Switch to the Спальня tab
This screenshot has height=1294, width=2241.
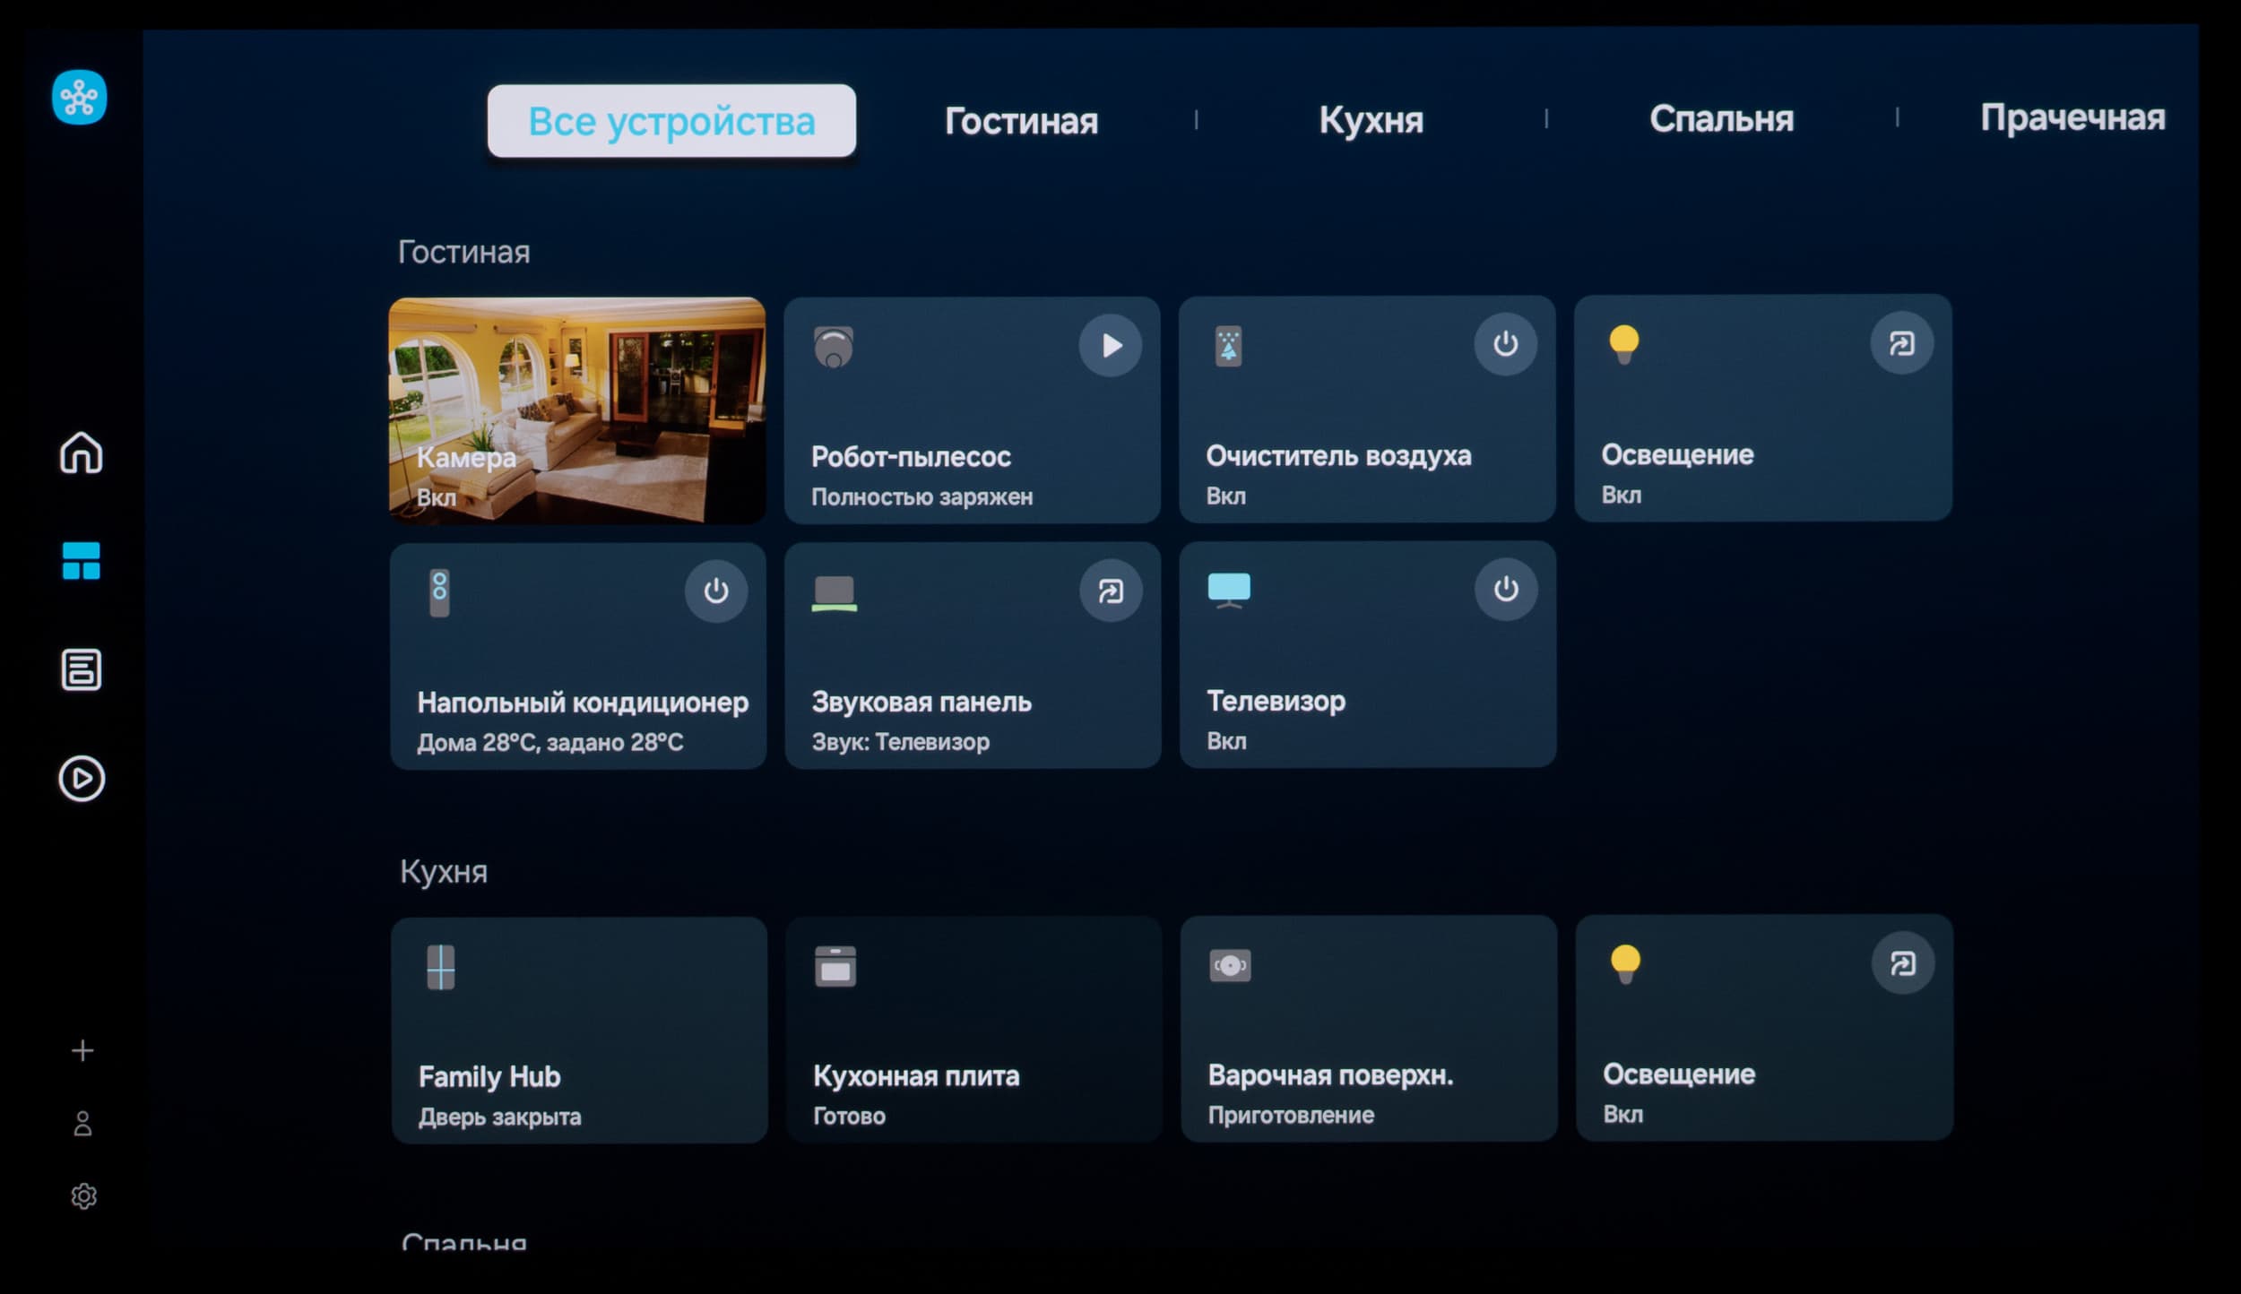coord(1721,119)
